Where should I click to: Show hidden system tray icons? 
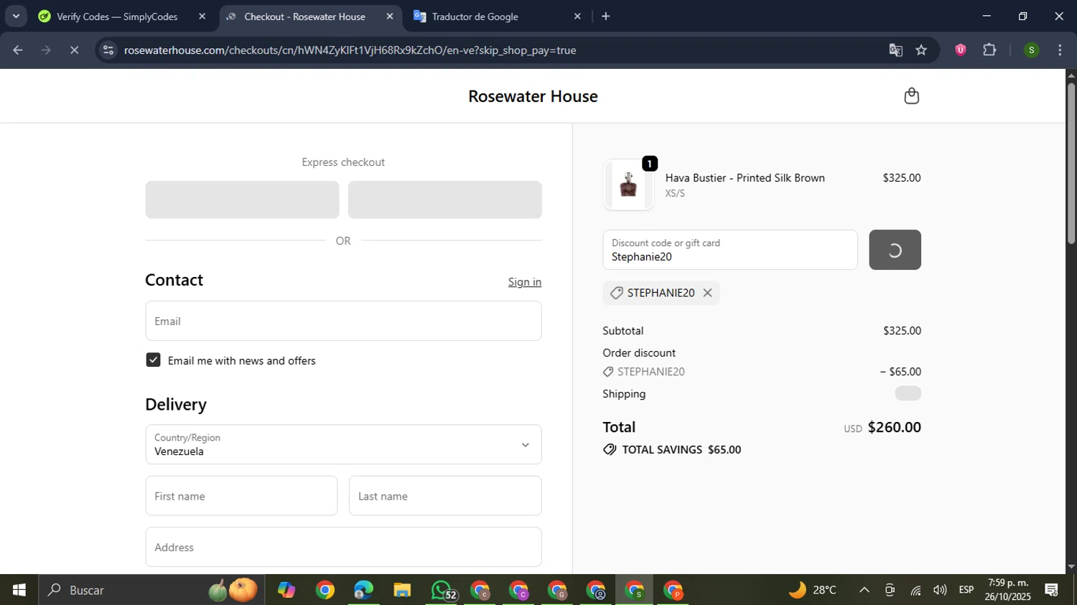864,590
